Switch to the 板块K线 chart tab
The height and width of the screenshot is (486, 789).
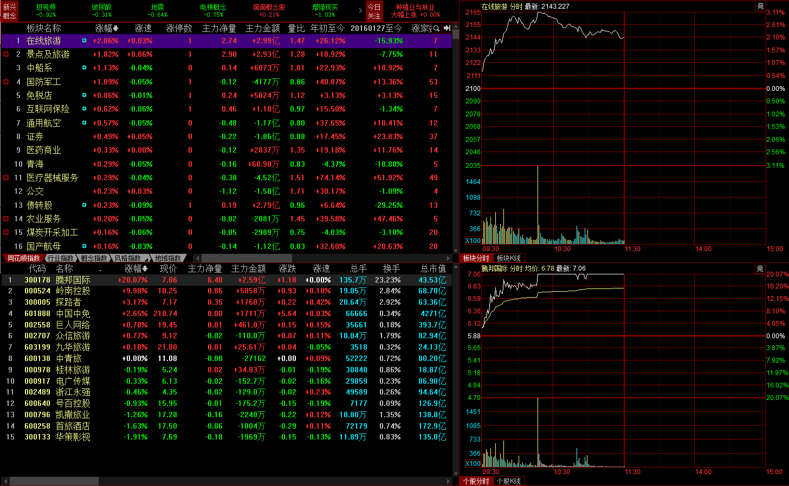click(x=508, y=258)
